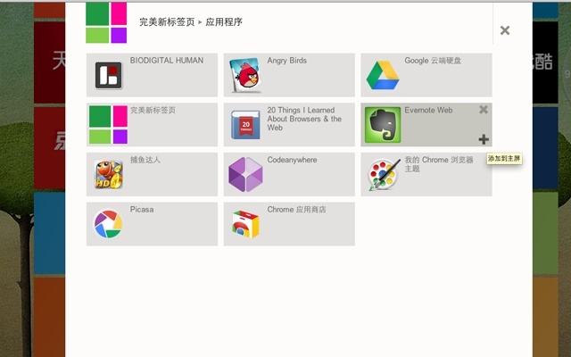Click the Google 云端硬盘 label
The height and width of the screenshot is (357, 571).
tap(433, 61)
